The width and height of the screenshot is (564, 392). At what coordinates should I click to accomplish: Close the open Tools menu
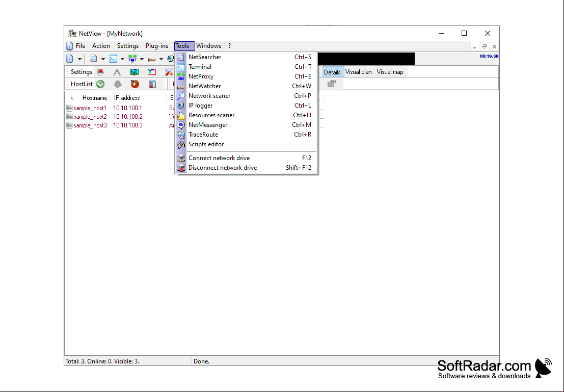point(184,46)
